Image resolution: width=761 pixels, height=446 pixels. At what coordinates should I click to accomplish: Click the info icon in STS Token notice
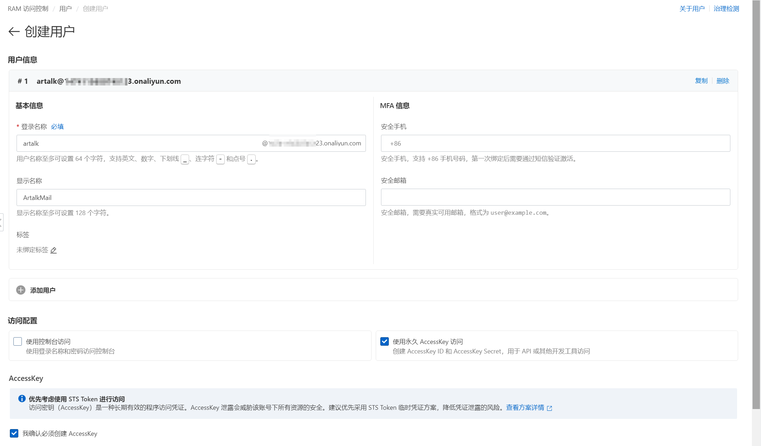[22, 398]
